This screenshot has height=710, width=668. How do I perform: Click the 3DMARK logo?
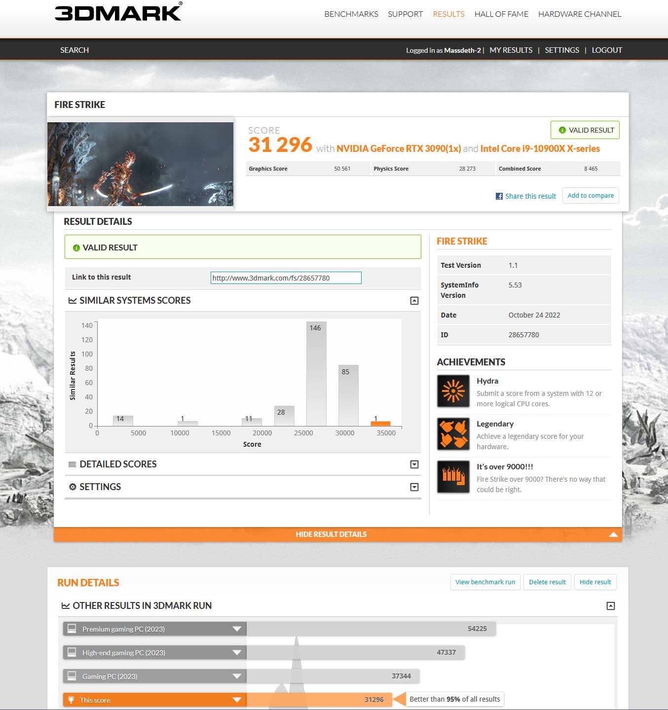pos(118,12)
